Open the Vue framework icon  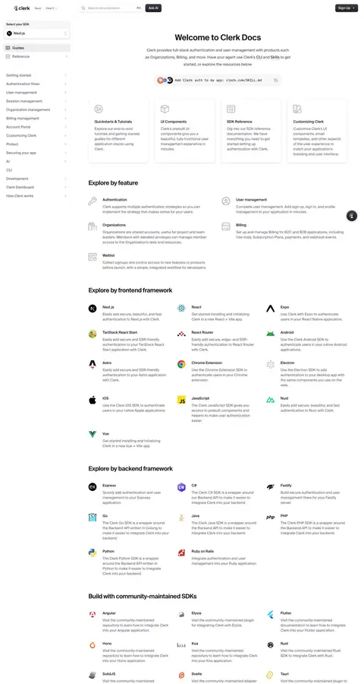click(x=93, y=434)
